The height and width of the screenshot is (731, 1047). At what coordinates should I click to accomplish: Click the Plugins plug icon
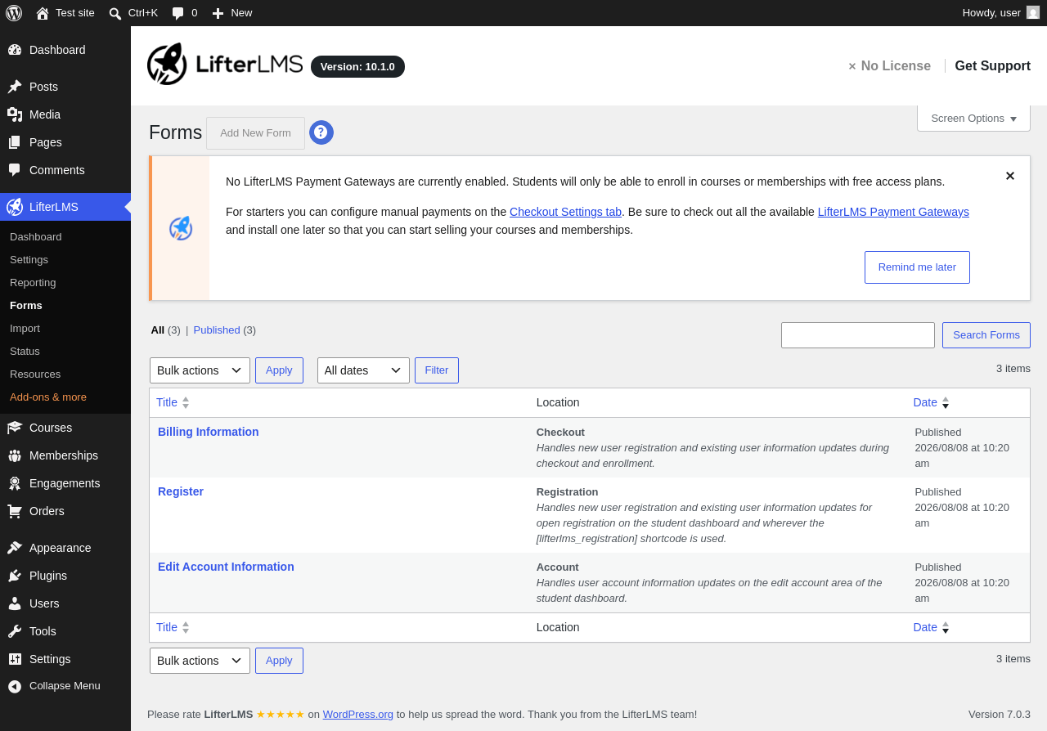point(15,576)
